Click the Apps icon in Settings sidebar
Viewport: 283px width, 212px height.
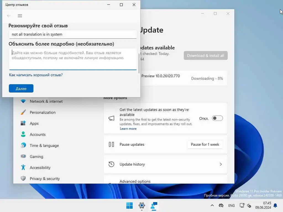(23, 123)
